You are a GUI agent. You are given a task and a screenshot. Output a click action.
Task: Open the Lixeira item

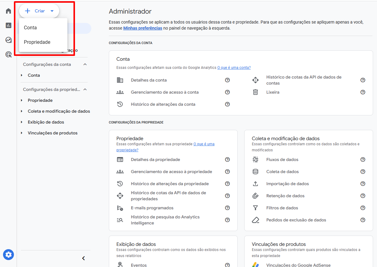click(x=273, y=92)
